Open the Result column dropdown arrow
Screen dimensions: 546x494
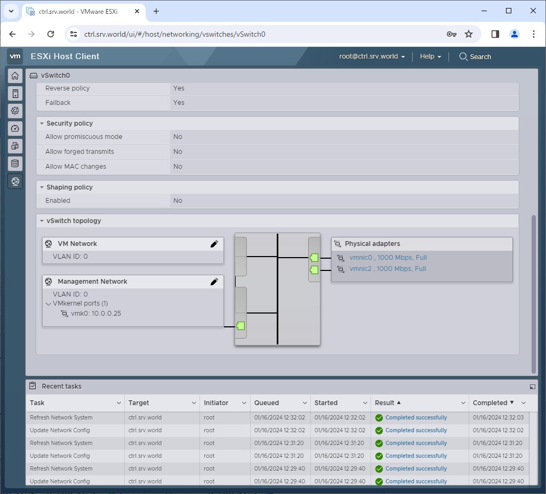point(463,403)
